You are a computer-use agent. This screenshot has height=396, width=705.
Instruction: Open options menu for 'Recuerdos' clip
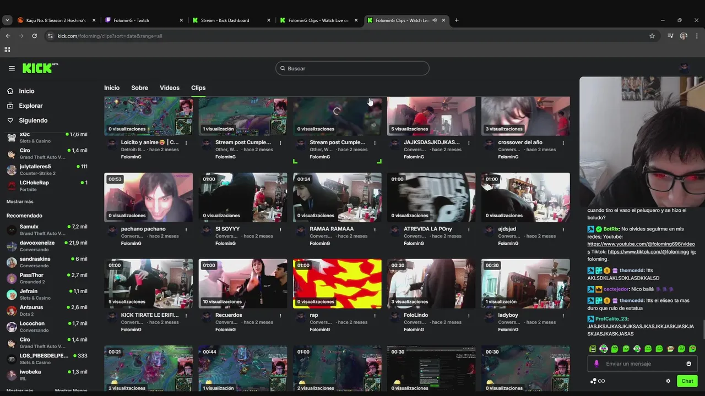280,316
